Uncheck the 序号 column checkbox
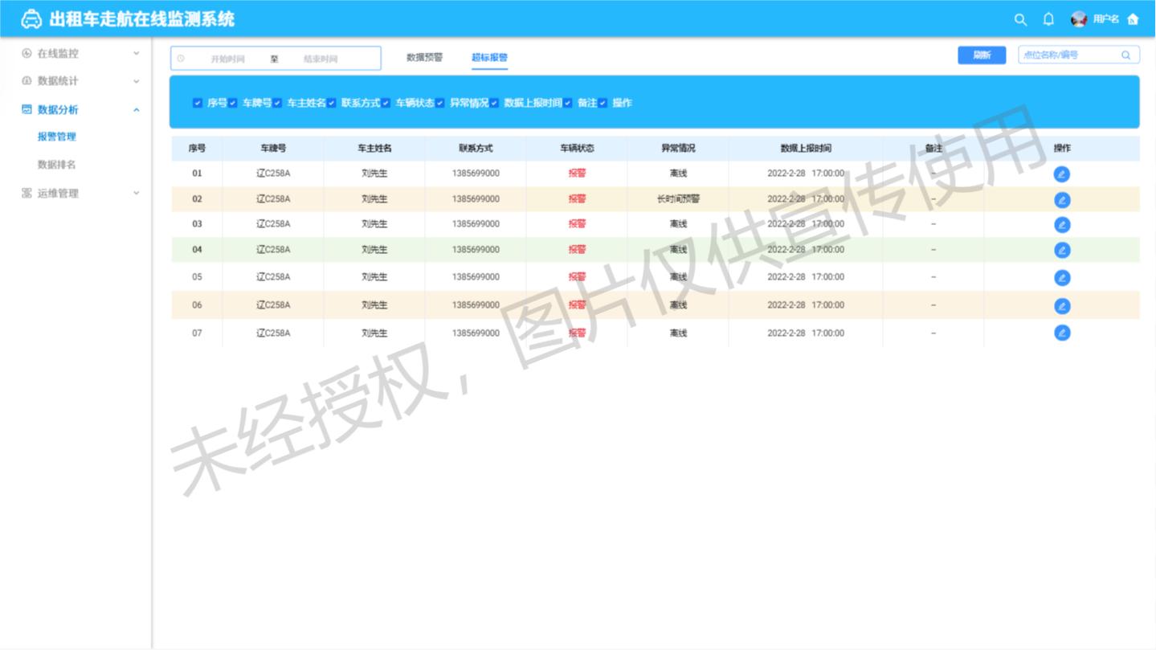This screenshot has height=650, width=1156. 198,103
